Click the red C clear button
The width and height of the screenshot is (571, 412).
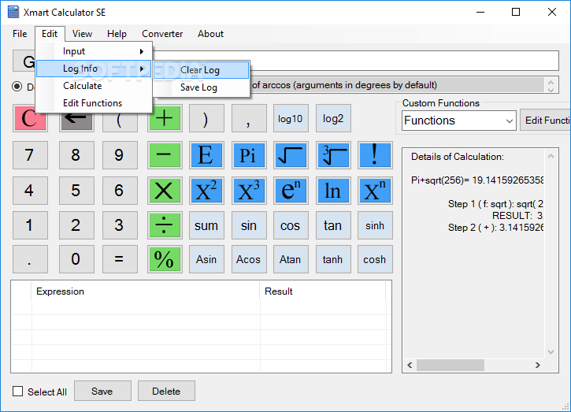30,118
